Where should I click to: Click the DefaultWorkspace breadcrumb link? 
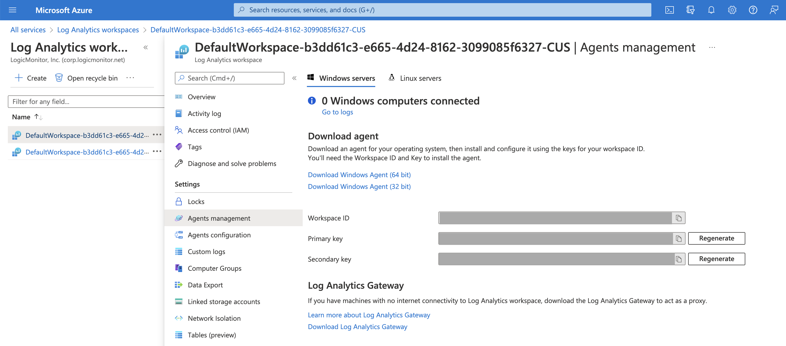258,29
